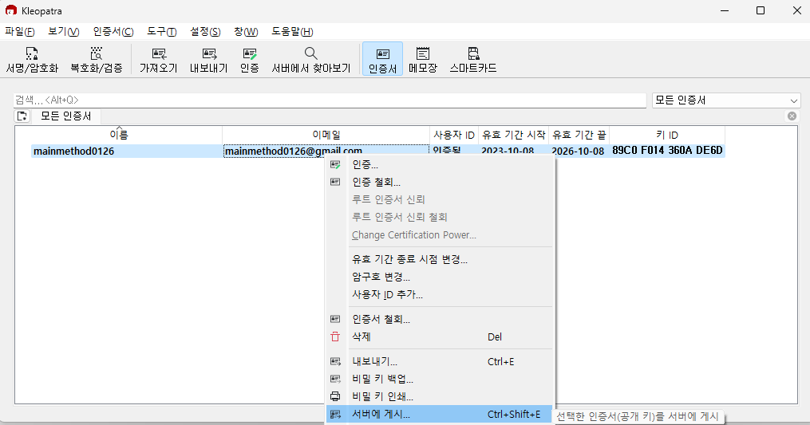Viewport: 810px width, 425px height.
Task: Expand the 모든 인증서 filter dropdown
Action: [x=793, y=100]
